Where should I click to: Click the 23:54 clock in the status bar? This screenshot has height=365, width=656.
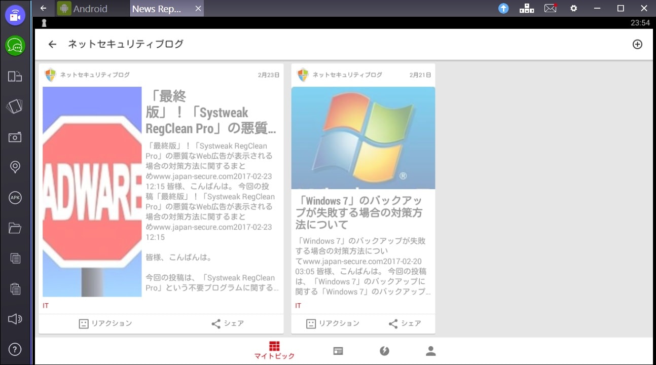(x=640, y=23)
